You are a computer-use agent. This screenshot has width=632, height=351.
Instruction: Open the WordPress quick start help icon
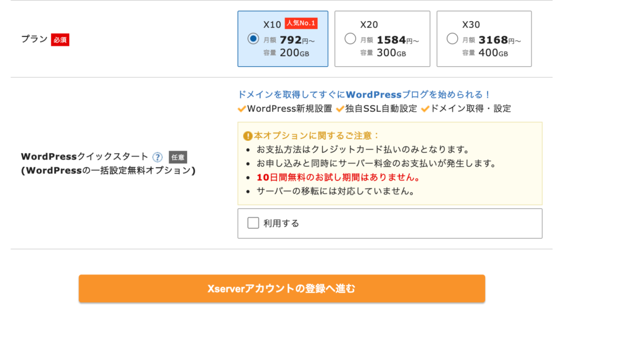point(157,157)
